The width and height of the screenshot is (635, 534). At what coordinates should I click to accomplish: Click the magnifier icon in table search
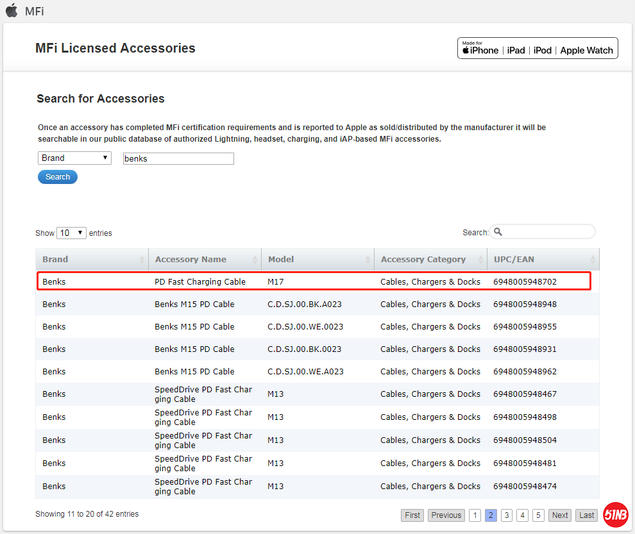(x=498, y=232)
